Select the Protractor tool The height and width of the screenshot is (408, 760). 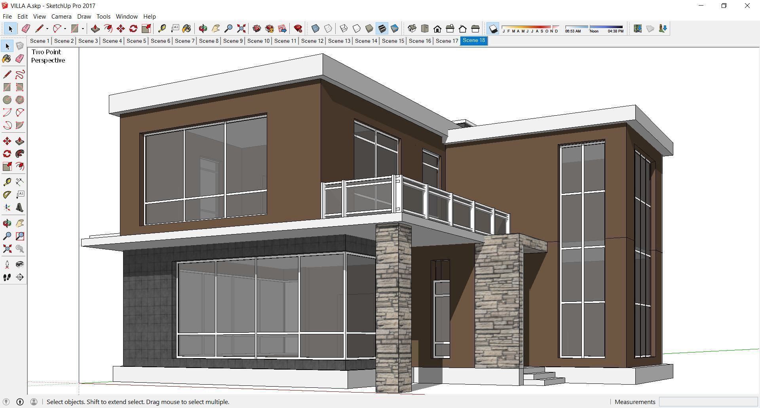pyautogui.click(x=7, y=194)
